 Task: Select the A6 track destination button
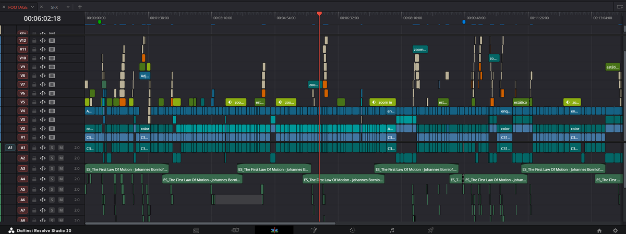coord(22,200)
